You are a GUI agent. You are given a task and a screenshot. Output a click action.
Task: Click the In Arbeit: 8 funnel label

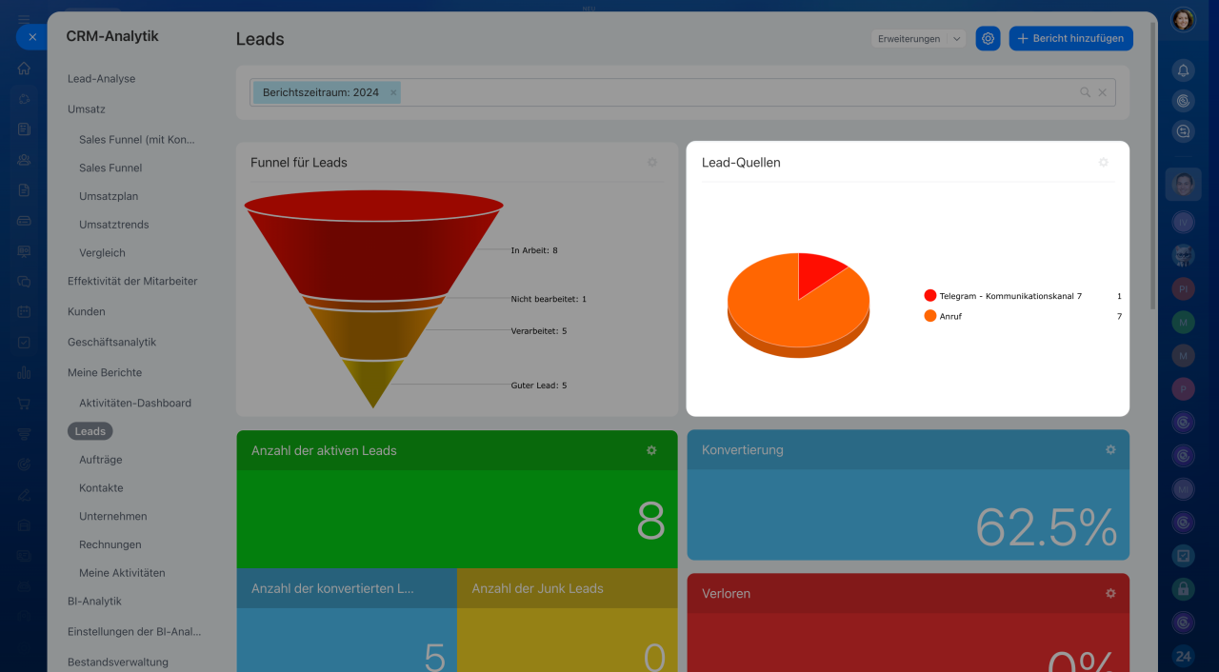[x=534, y=250]
